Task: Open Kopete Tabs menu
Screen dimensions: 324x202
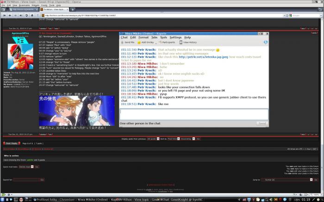Action: click(x=154, y=37)
